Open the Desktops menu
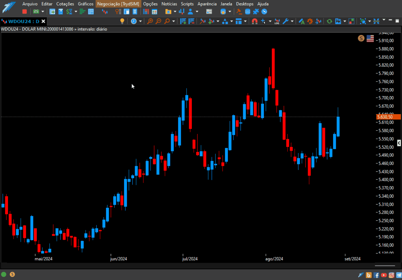The height and width of the screenshot is (280, 402). point(245,4)
